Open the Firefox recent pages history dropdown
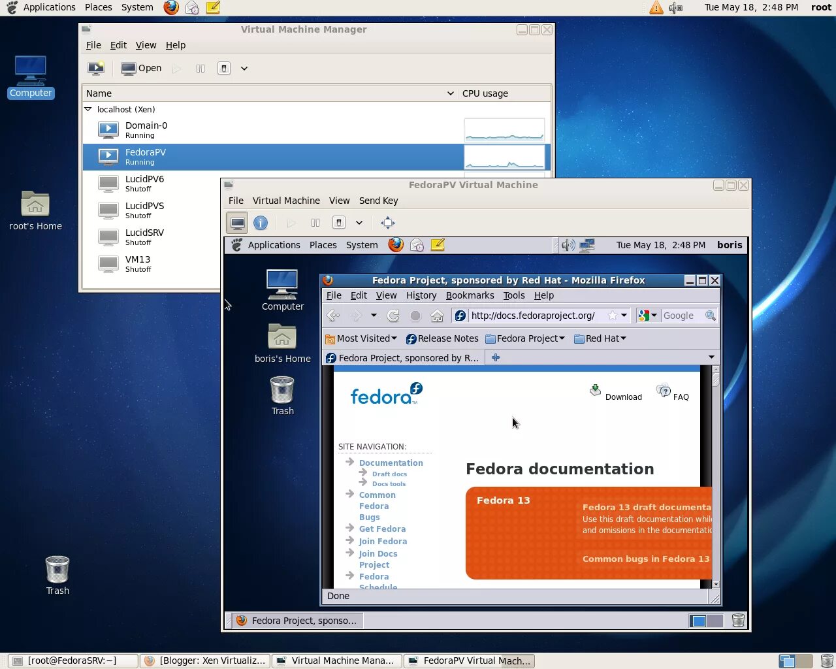Screen dimensions: 836x669 tap(374, 316)
